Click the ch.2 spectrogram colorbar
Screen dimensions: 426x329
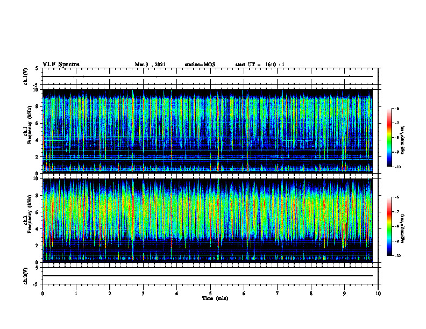pos(389,226)
